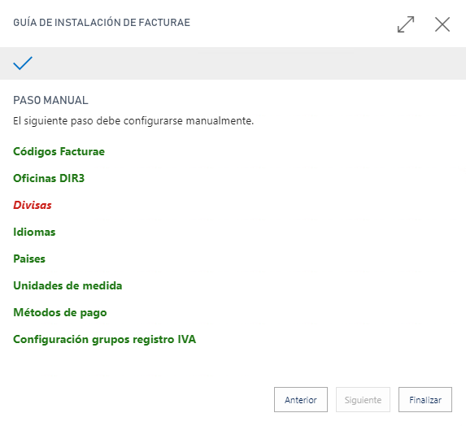Click the Guía de instalación de Facturae title
Screen dimensions: 466x426
pos(102,23)
